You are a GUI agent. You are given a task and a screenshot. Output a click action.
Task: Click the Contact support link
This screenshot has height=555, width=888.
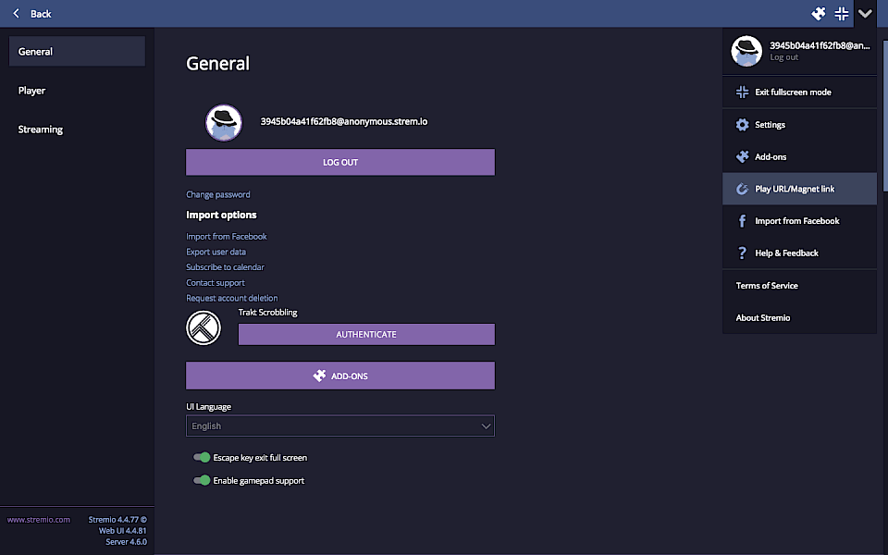216,283
